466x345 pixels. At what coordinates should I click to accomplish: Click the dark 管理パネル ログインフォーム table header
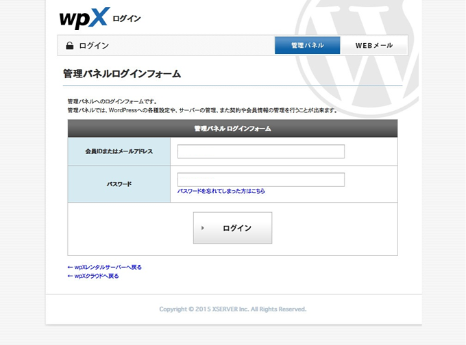coord(232,129)
